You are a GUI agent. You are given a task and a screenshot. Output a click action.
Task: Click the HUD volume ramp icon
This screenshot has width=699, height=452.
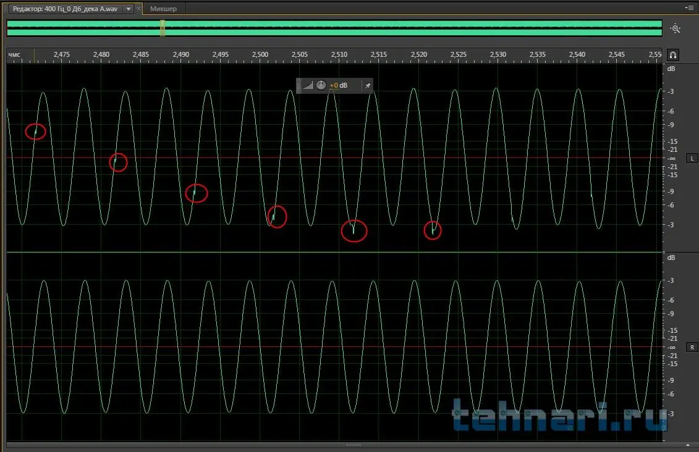pyautogui.click(x=308, y=85)
